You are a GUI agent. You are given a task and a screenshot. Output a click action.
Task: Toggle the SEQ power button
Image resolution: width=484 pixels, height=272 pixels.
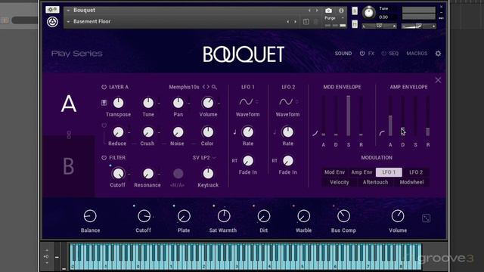383,54
